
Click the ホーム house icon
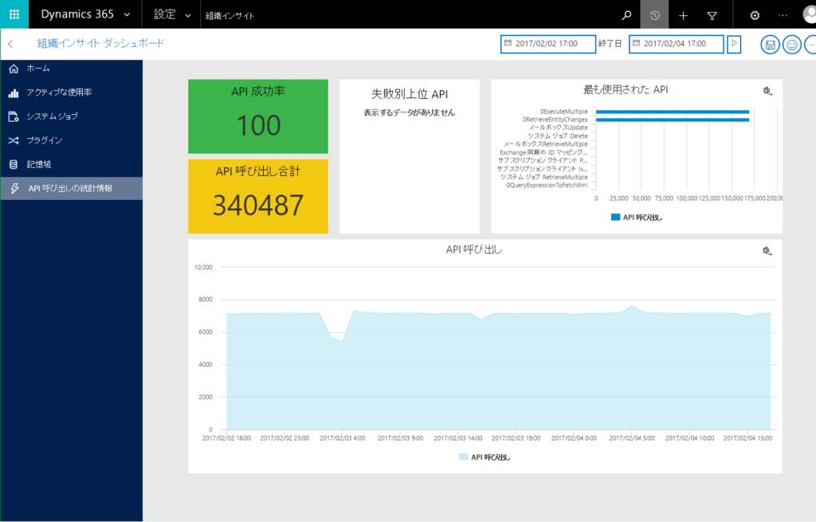(x=14, y=69)
